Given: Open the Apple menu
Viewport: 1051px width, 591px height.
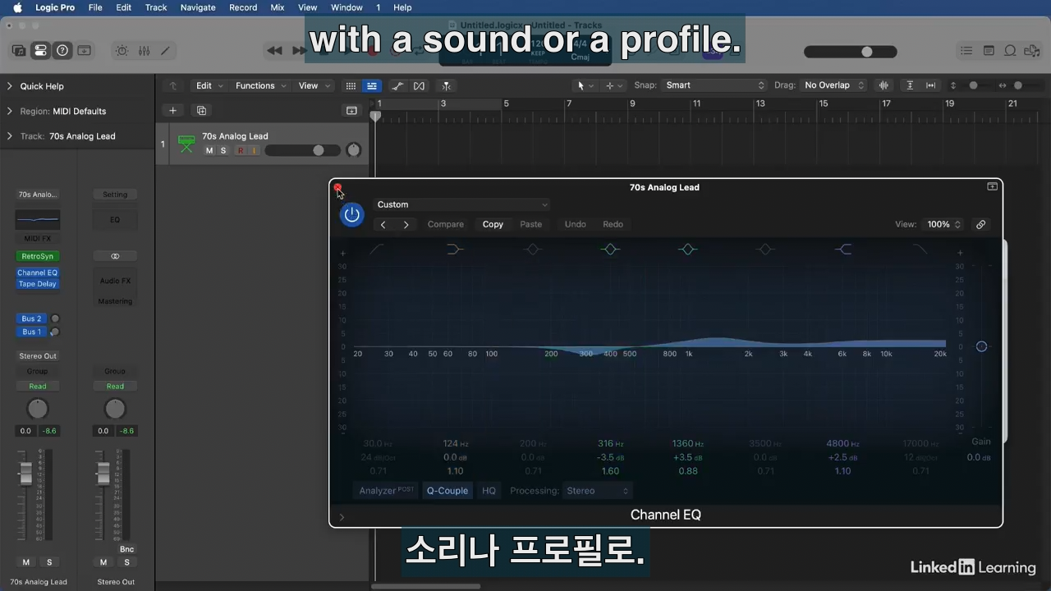Looking at the screenshot, I should coord(17,7).
